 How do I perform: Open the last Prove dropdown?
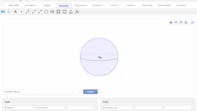tap(179, 108)
